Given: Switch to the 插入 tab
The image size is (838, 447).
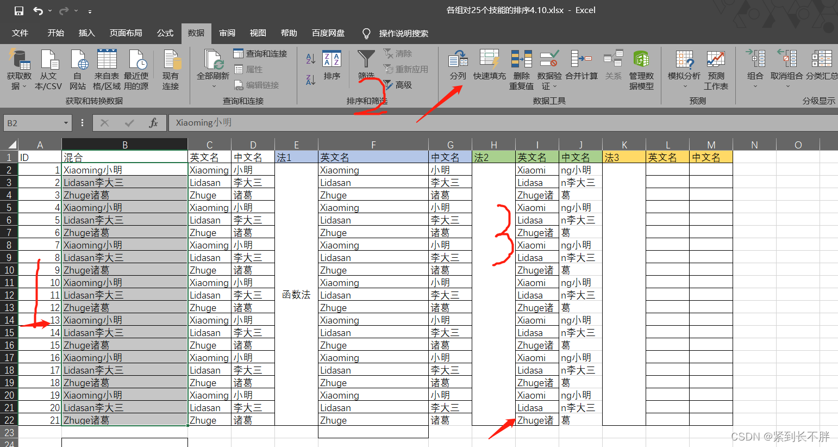Looking at the screenshot, I should [87, 33].
